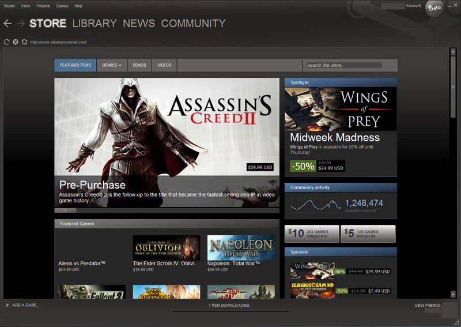The height and width of the screenshot is (327, 461).
Task: Switch to the LIBRARY section
Action: (x=95, y=24)
